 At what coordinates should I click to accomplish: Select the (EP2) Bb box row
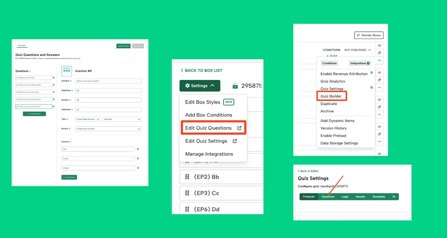click(221, 177)
